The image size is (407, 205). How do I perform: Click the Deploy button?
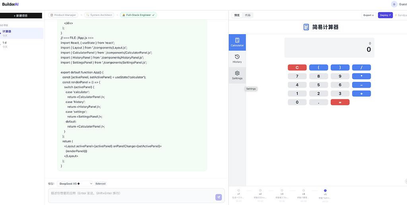tap(385, 15)
